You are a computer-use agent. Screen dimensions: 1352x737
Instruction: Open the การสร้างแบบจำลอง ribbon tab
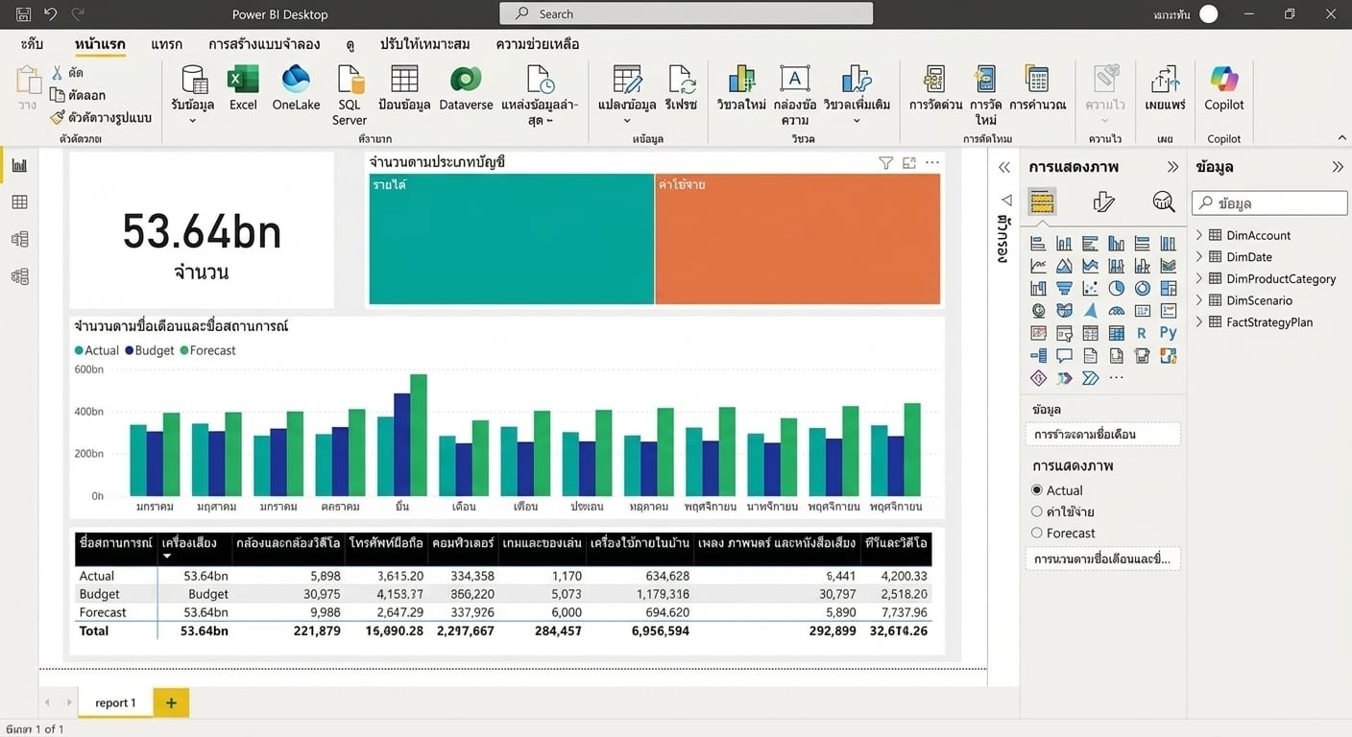pyautogui.click(x=264, y=44)
